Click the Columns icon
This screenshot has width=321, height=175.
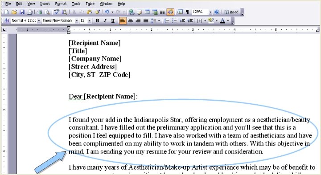[162, 12]
